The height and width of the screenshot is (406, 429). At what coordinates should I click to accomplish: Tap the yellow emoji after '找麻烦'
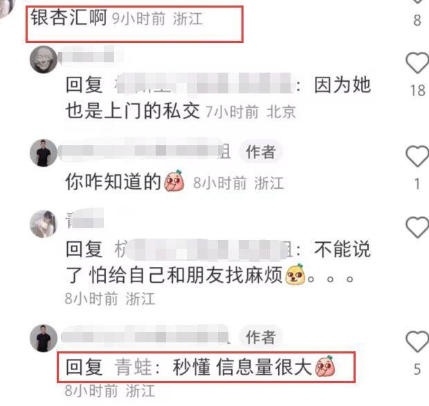(295, 275)
